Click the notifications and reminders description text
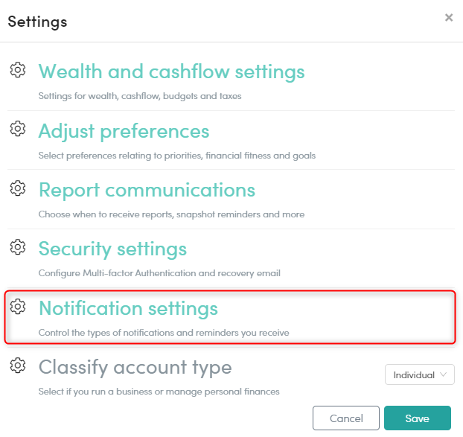The height and width of the screenshot is (437, 463). pyautogui.click(x=164, y=333)
